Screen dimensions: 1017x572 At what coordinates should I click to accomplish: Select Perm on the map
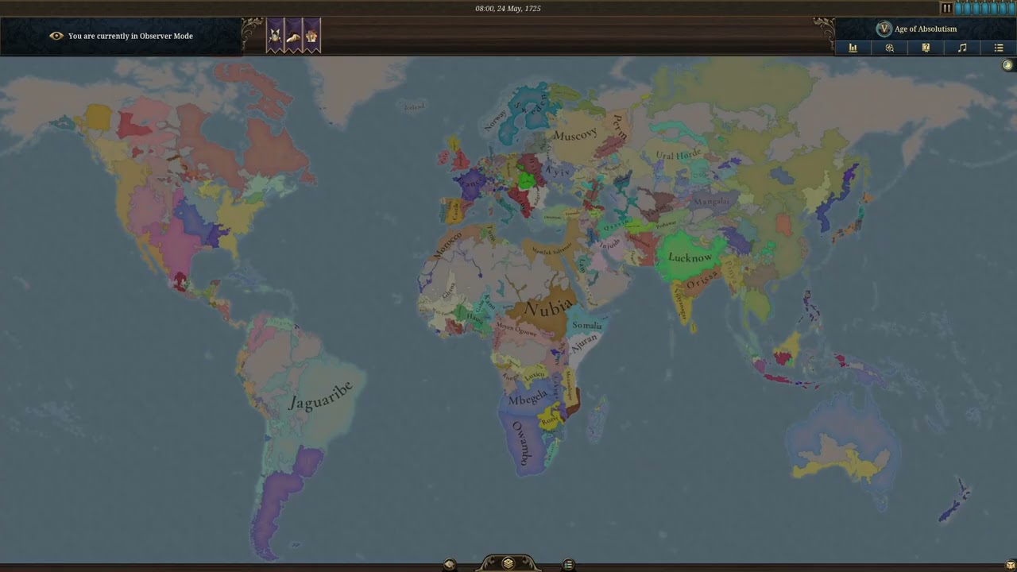[x=620, y=127]
